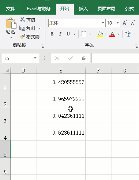The height and width of the screenshot is (180, 139).
Task: Click the cancel (X) formula bar button
Action: [57, 58]
